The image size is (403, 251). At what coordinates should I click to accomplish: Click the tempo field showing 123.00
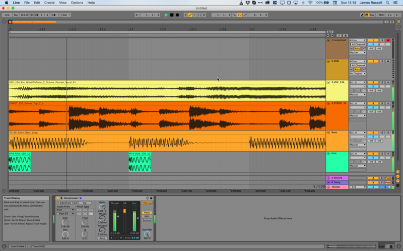[25, 15]
